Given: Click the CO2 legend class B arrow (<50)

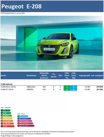Looking at the screenshot, I should tap(6, 113).
